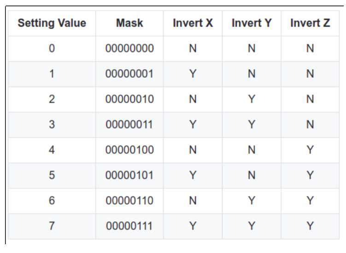Click setting value 0 in first column
Image resolution: width=346 pixels, height=253 pixels.
tap(52, 49)
